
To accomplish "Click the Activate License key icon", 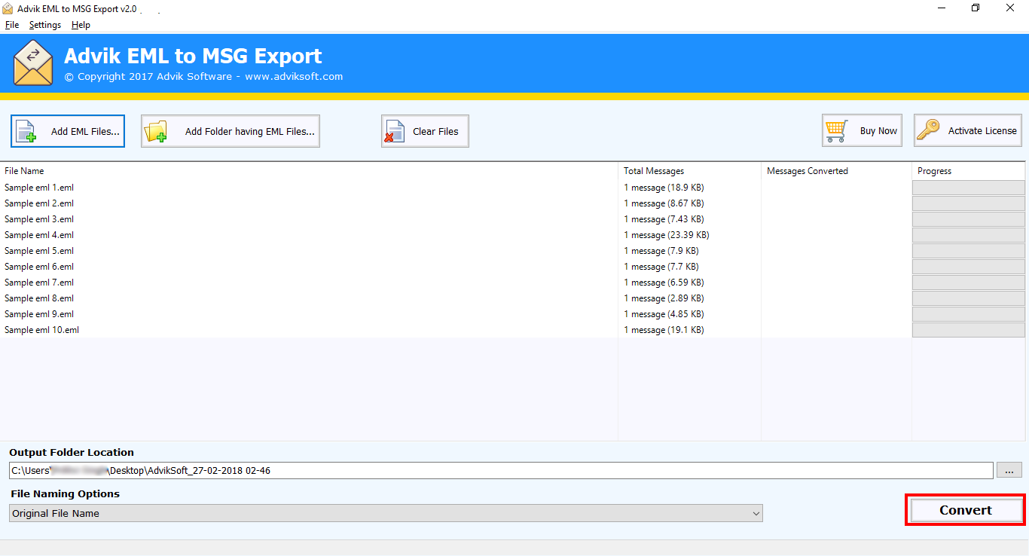I will click(928, 130).
